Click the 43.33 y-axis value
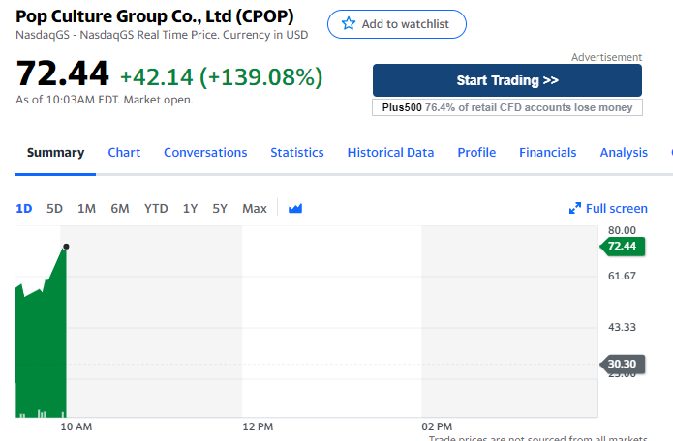This screenshot has height=441, width=673. pyautogui.click(x=622, y=328)
